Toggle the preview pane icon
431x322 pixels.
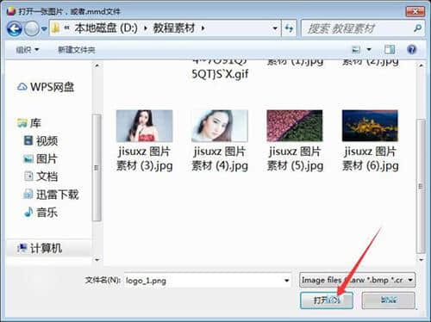tap(390, 50)
